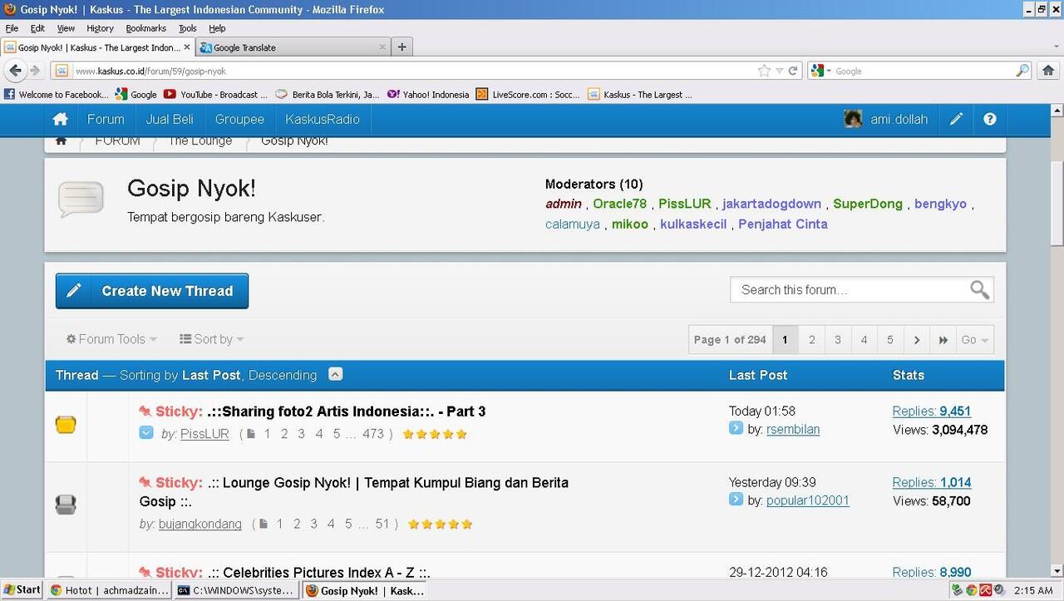The width and height of the screenshot is (1064, 601).
Task: Click the magnifier in the Search this forum box
Action: [x=979, y=290]
